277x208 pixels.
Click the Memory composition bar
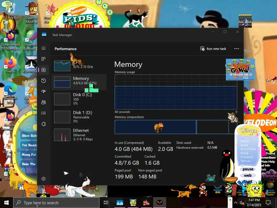pyautogui.click(x=176, y=127)
